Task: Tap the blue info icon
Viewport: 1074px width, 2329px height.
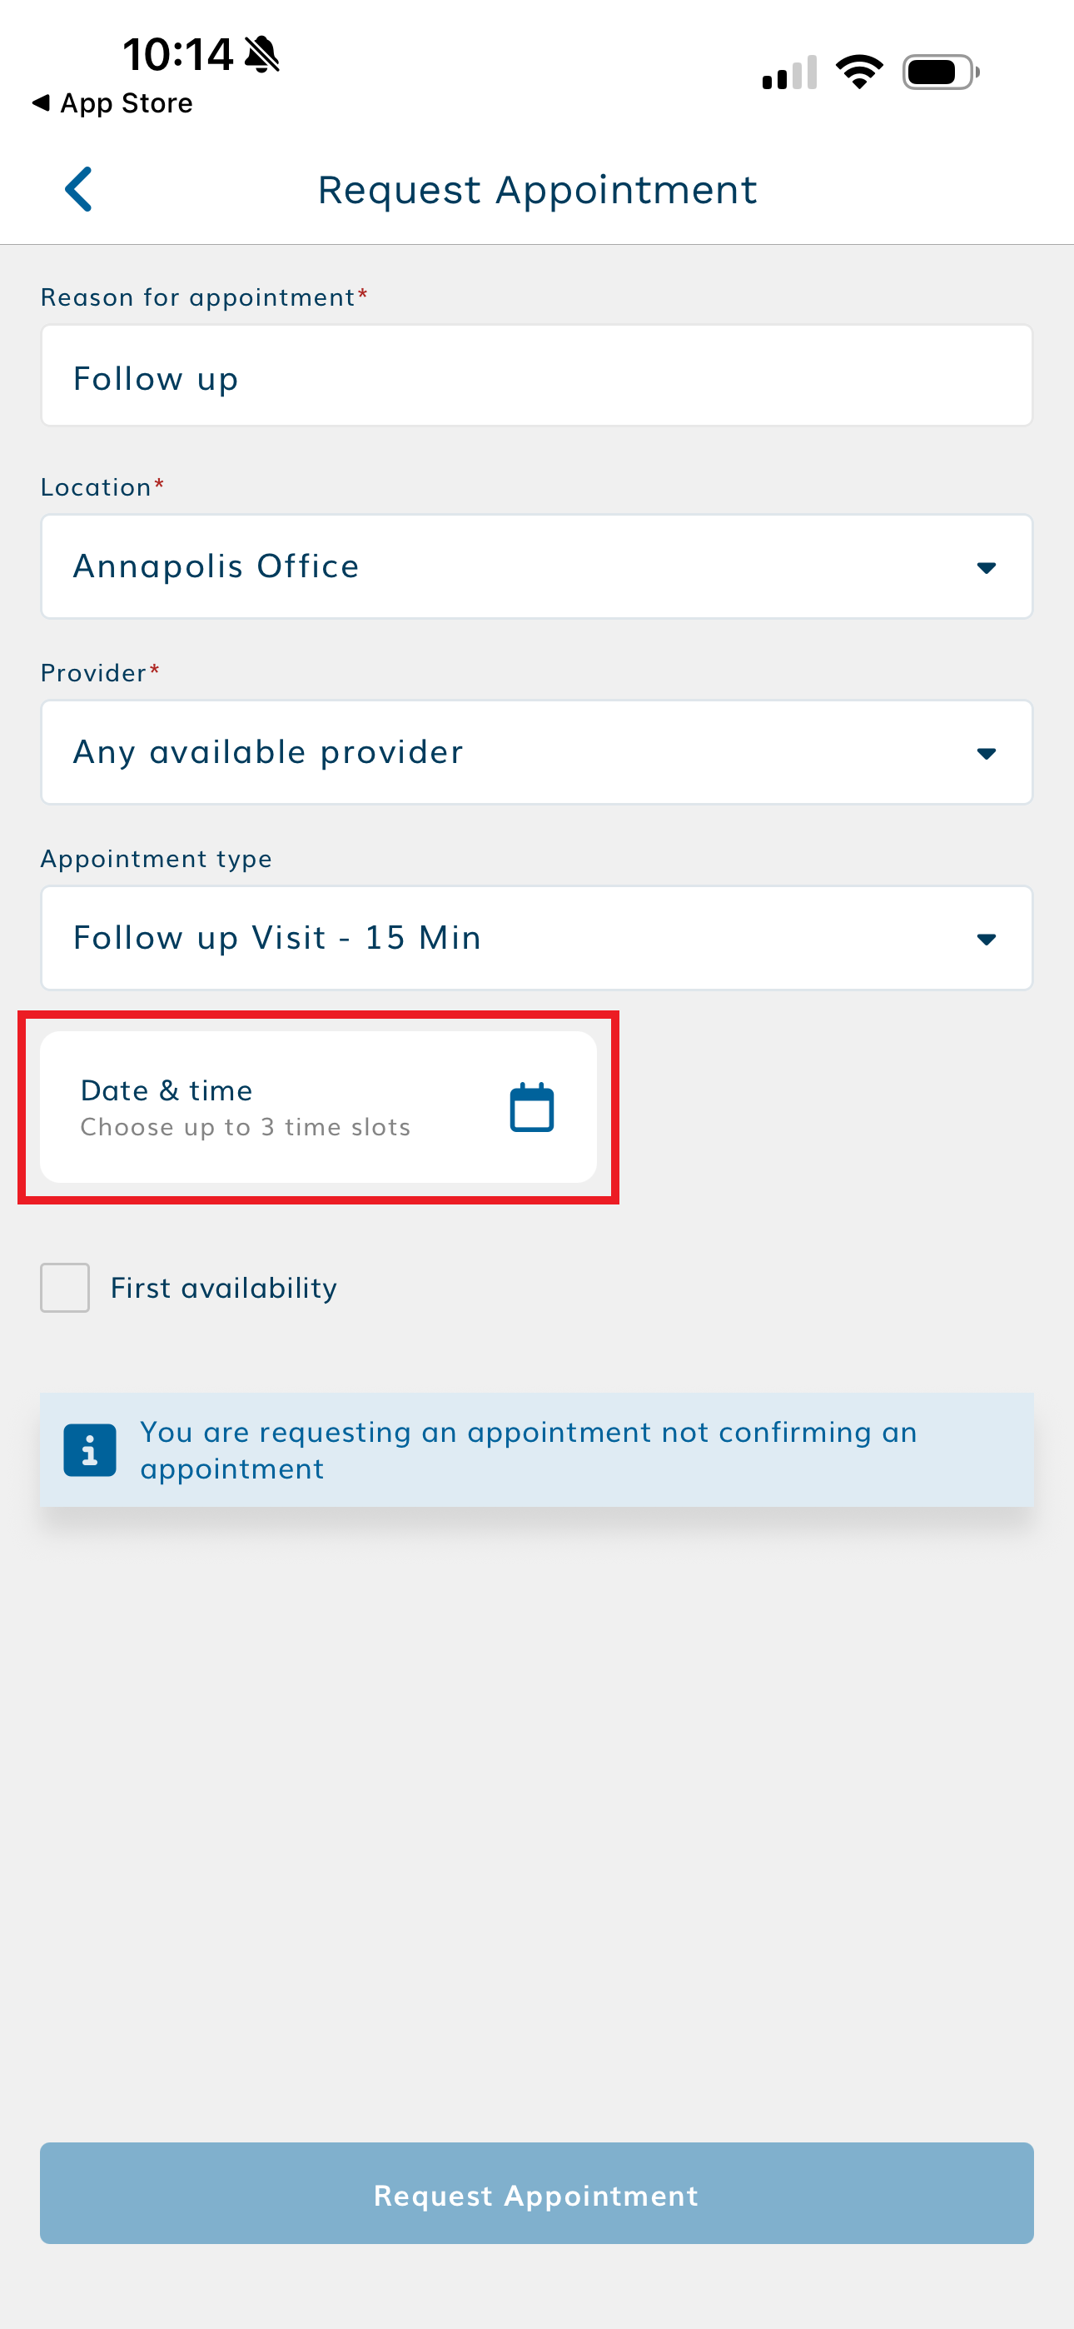Action: coord(90,1449)
